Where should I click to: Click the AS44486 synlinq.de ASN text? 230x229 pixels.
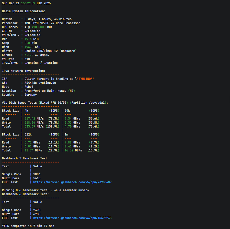point(40,83)
